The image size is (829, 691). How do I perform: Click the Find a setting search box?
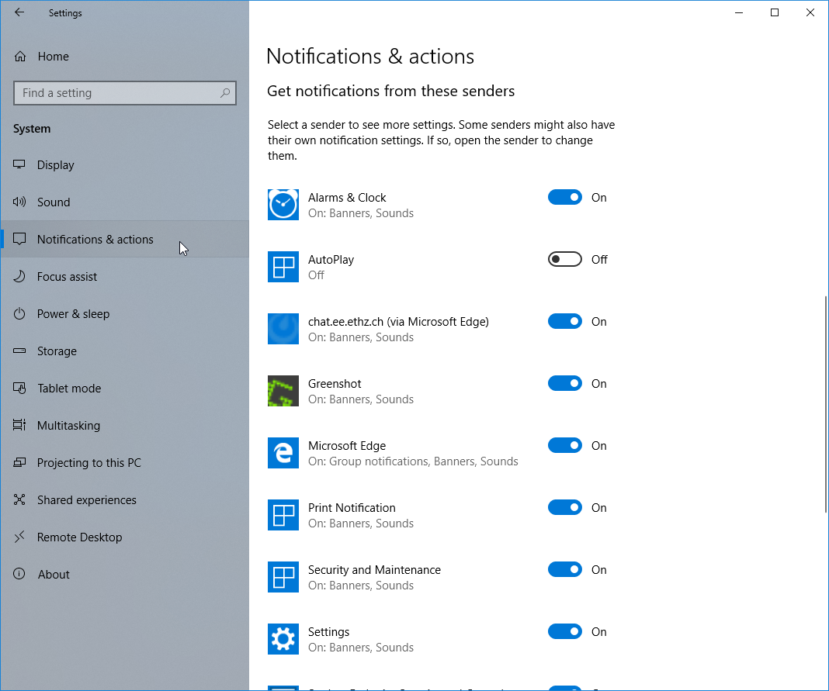pos(125,93)
